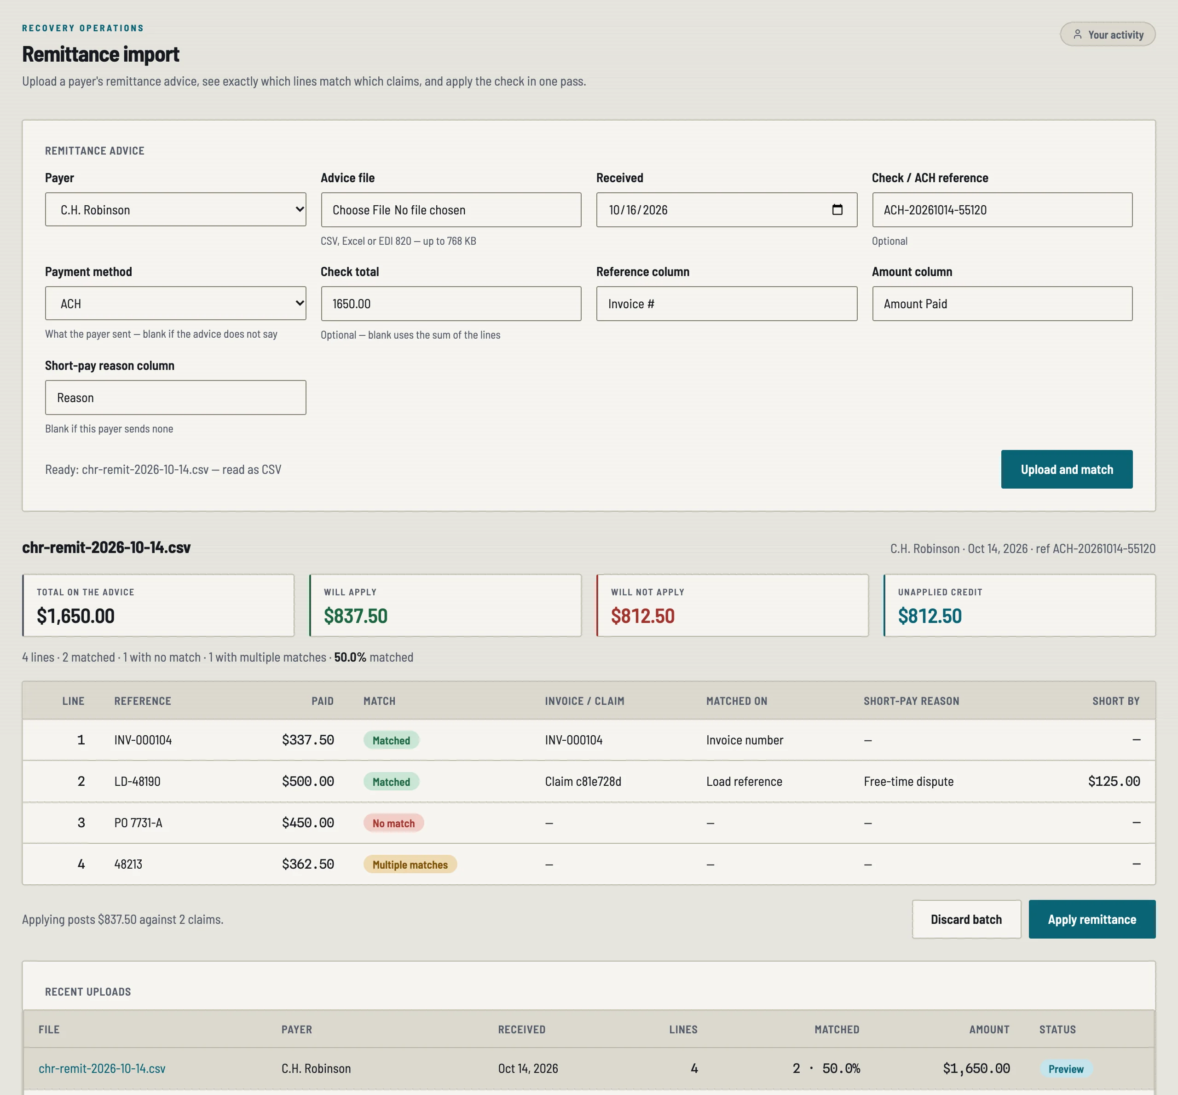Click the person icon in Your activity
The width and height of the screenshot is (1178, 1095).
pos(1077,35)
